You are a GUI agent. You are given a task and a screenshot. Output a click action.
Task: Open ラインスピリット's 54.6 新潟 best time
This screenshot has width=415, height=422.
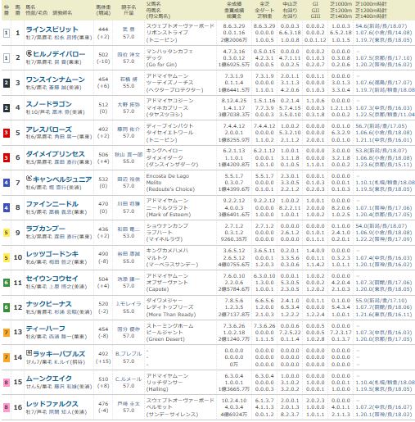pos(381,26)
